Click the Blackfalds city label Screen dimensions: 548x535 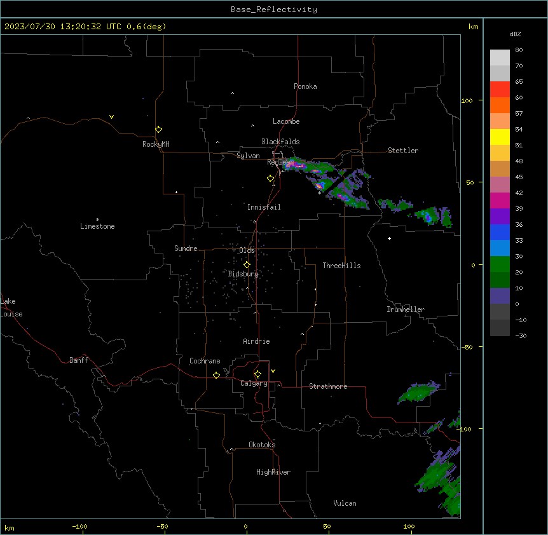click(280, 142)
